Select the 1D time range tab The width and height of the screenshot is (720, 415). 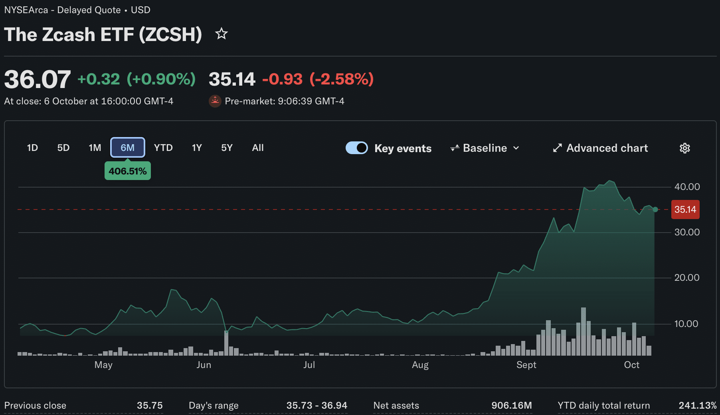click(32, 148)
